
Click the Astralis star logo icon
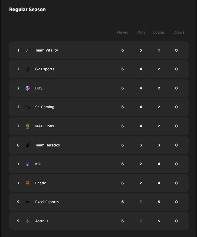27,221
